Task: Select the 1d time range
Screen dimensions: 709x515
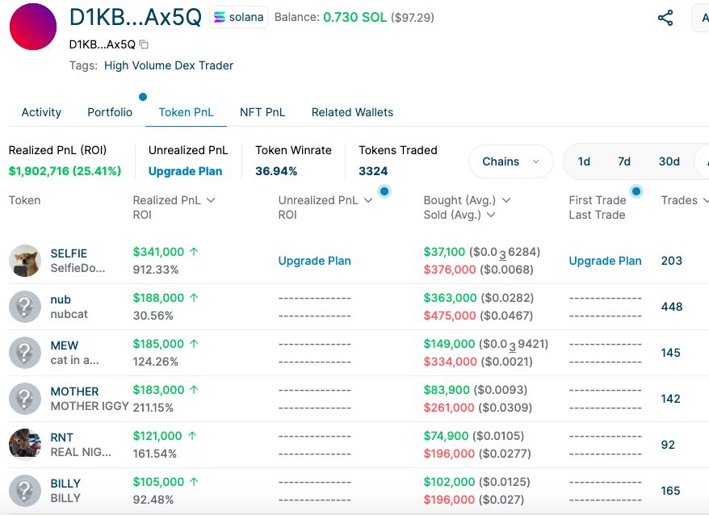Action: click(584, 161)
